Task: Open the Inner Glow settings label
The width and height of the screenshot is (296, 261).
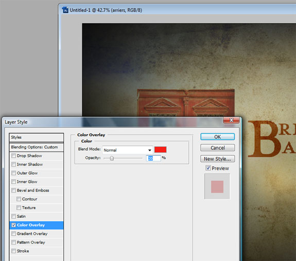Action: (27, 182)
